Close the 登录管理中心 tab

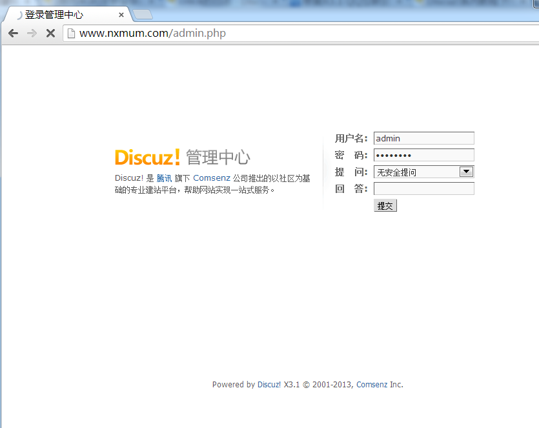(x=121, y=15)
